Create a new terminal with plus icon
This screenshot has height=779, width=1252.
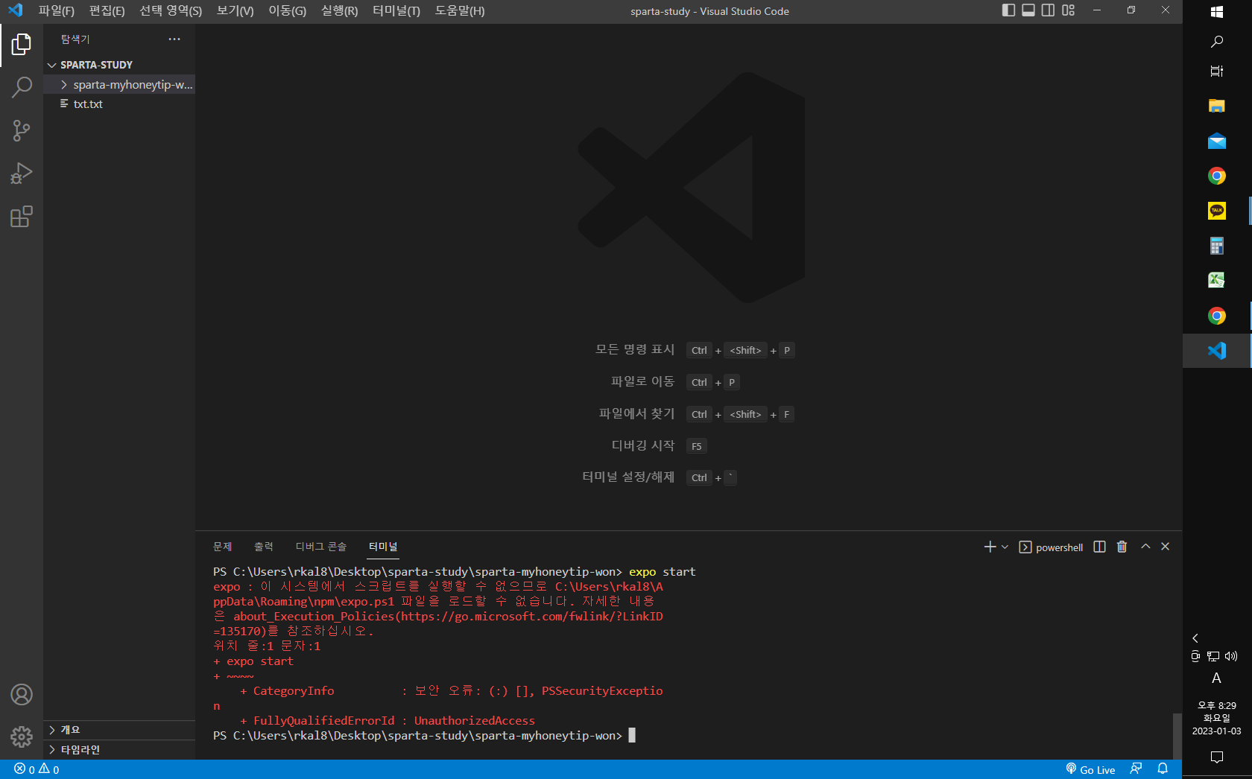click(990, 547)
